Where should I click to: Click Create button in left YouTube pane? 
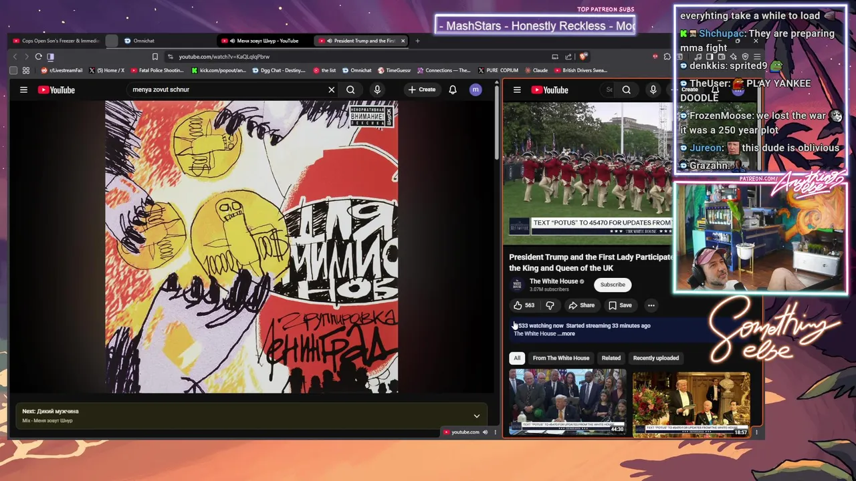coord(422,90)
